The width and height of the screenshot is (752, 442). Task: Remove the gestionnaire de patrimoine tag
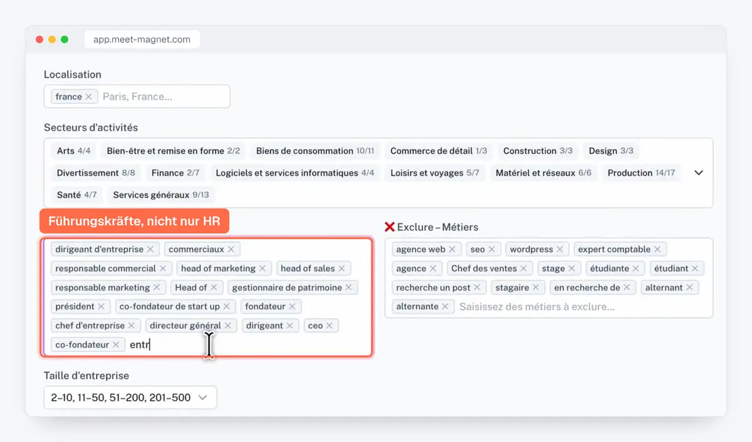pos(349,287)
